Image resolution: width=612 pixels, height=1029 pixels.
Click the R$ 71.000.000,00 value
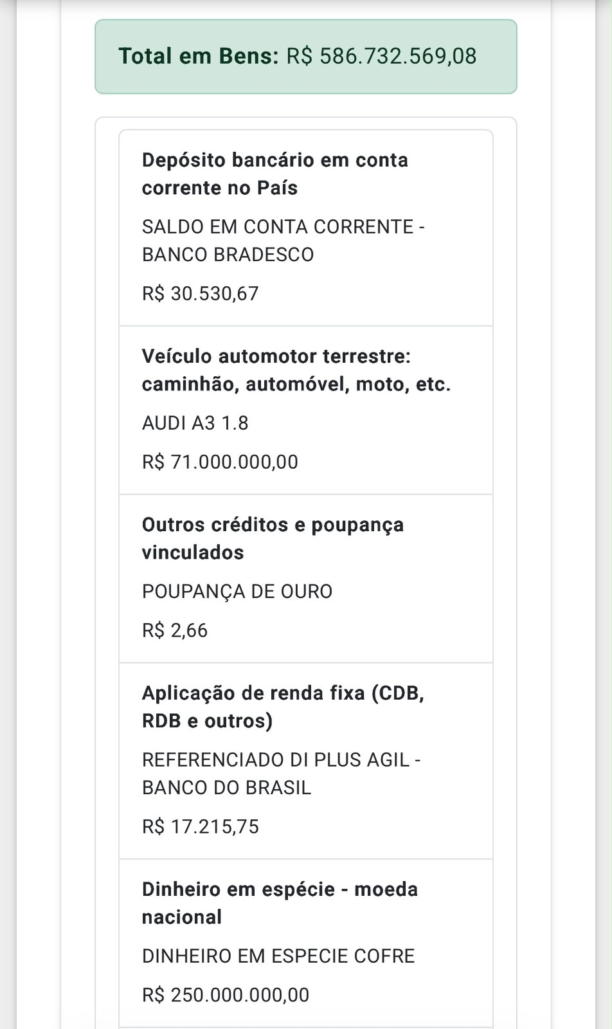pos(220,462)
